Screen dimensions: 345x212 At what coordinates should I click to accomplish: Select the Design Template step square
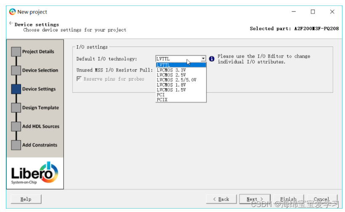[16, 108]
